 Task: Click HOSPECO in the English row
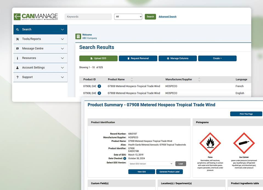click(x=171, y=93)
